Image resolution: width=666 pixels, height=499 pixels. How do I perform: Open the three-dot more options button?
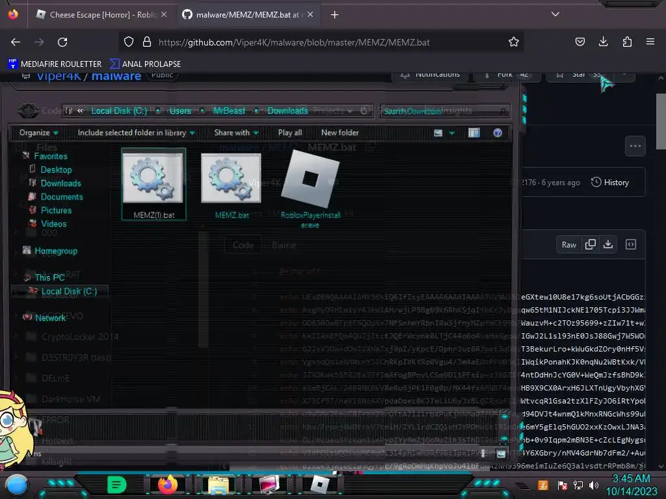(635, 146)
